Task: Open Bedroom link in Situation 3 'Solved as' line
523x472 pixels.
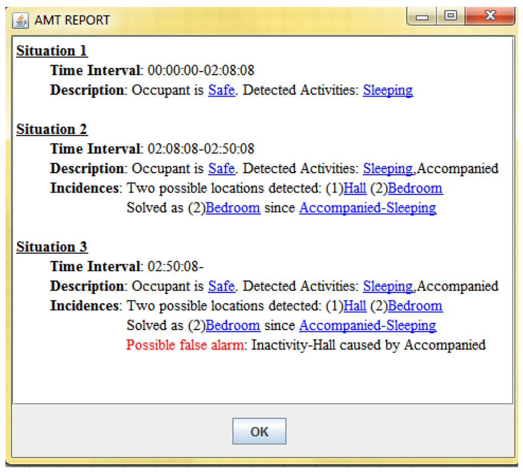Action: (x=233, y=325)
